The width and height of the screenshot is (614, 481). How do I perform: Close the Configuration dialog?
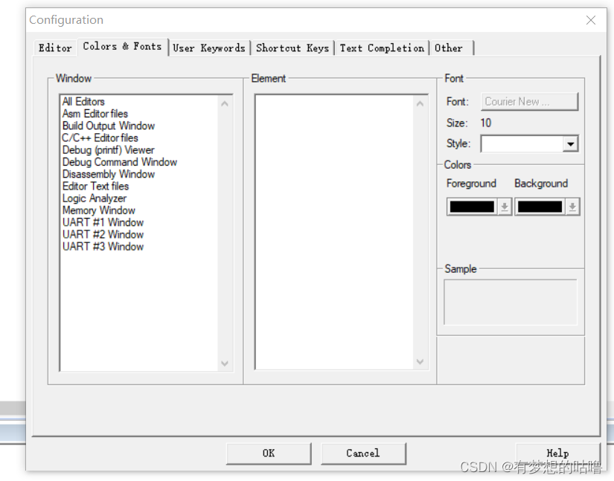pos(591,20)
